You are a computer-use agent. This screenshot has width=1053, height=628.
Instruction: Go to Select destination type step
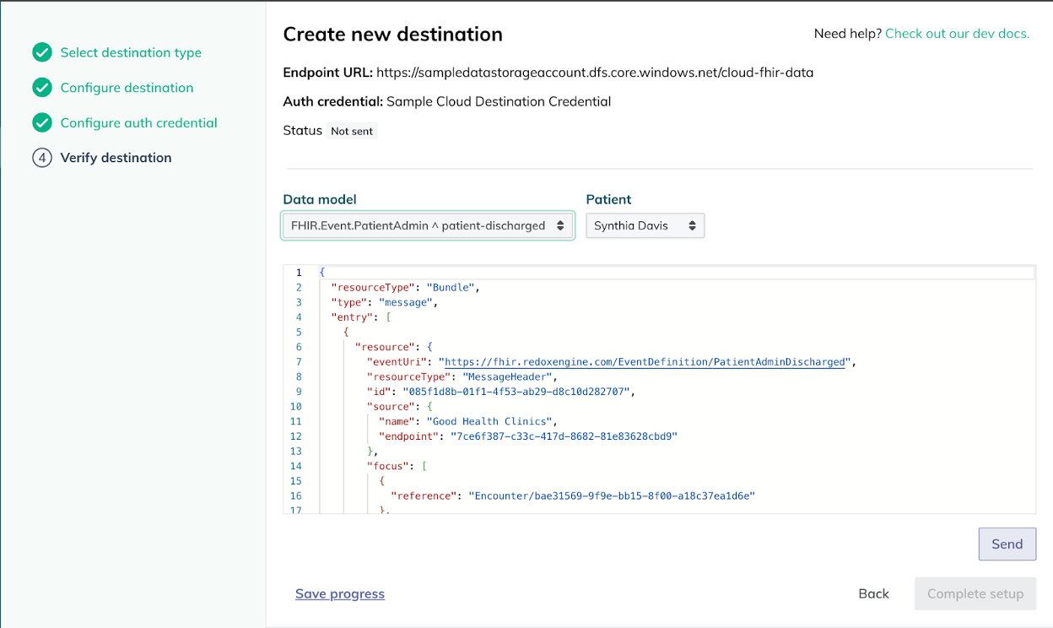131,52
